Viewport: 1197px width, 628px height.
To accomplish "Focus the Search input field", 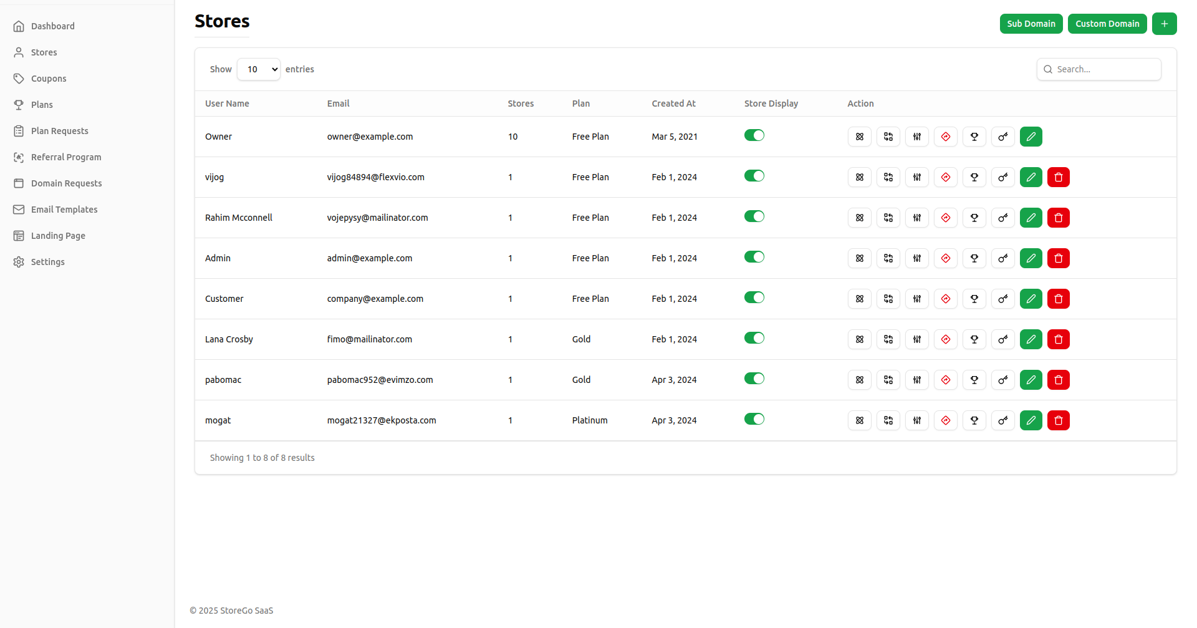I will click(1105, 69).
